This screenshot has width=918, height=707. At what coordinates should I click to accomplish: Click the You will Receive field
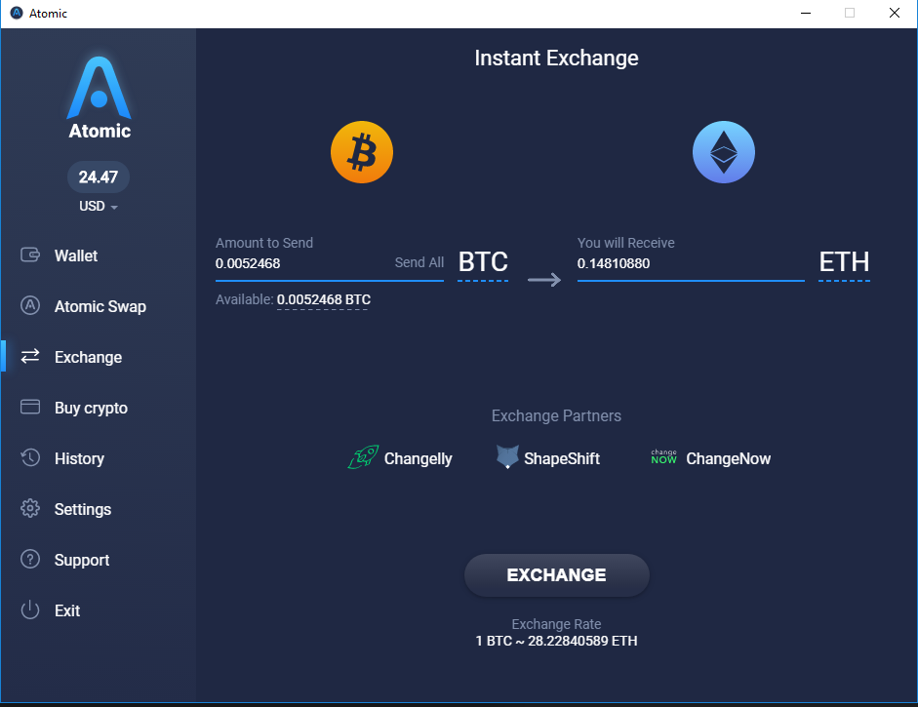691,263
